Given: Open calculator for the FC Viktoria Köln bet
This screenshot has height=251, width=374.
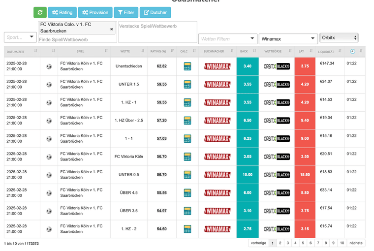Looking at the screenshot, I should point(187,157).
